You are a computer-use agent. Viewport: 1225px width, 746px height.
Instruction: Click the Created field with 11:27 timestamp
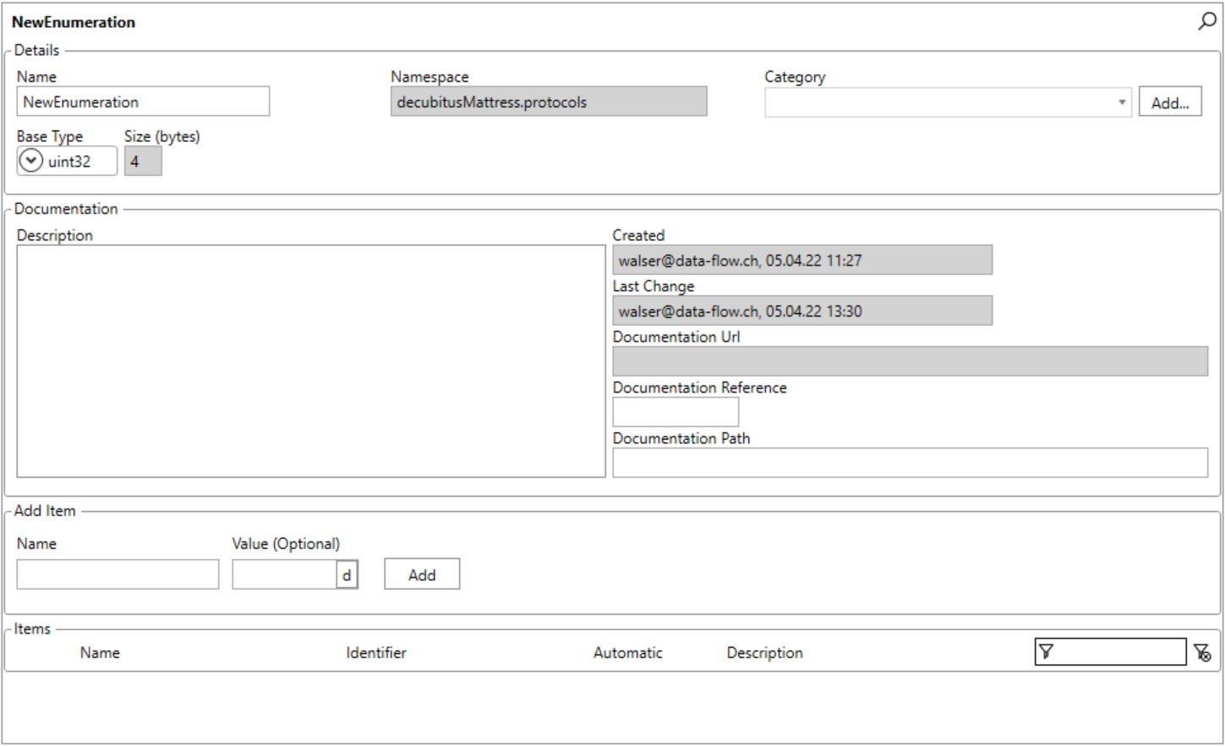point(802,260)
